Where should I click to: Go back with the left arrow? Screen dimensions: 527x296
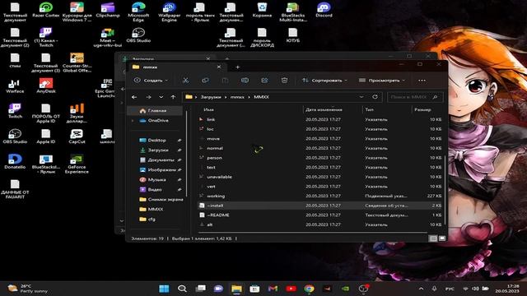pyautogui.click(x=134, y=97)
